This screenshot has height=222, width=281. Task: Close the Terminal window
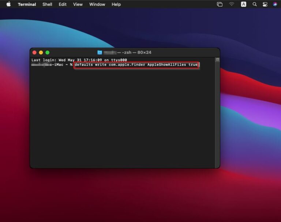(34, 53)
